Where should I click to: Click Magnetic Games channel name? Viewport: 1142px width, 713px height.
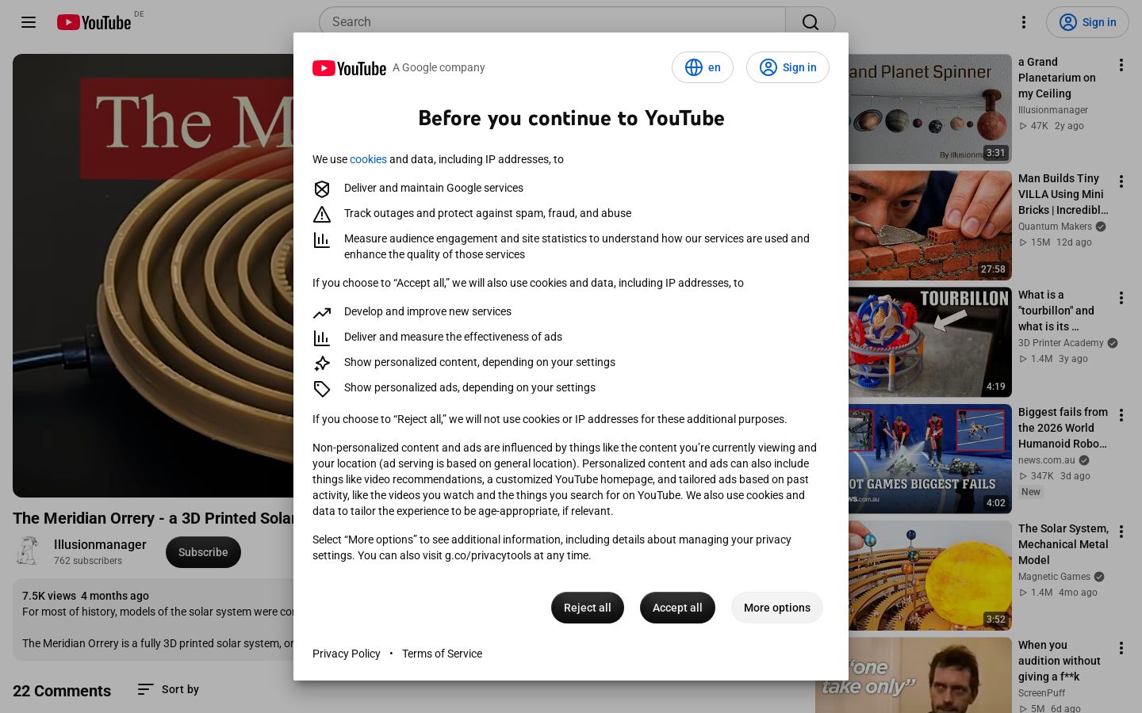click(x=1054, y=577)
